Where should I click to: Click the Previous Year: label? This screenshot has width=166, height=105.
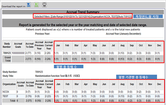coord(42,34)
